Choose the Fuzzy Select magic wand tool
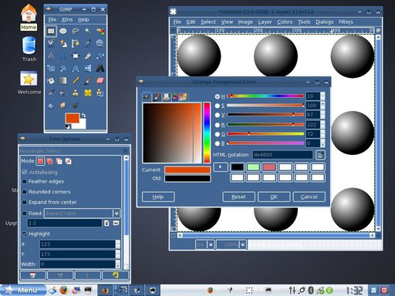This screenshot has width=395, height=296. click(x=88, y=32)
